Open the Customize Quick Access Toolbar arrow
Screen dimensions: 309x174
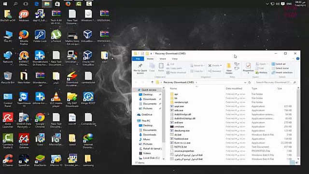pos(151,54)
